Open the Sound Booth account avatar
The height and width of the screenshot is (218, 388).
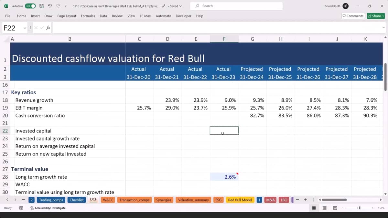point(346,6)
